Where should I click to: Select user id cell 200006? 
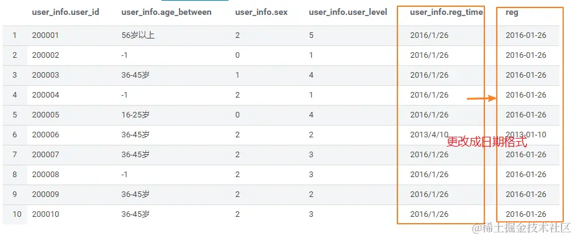tap(45, 135)
